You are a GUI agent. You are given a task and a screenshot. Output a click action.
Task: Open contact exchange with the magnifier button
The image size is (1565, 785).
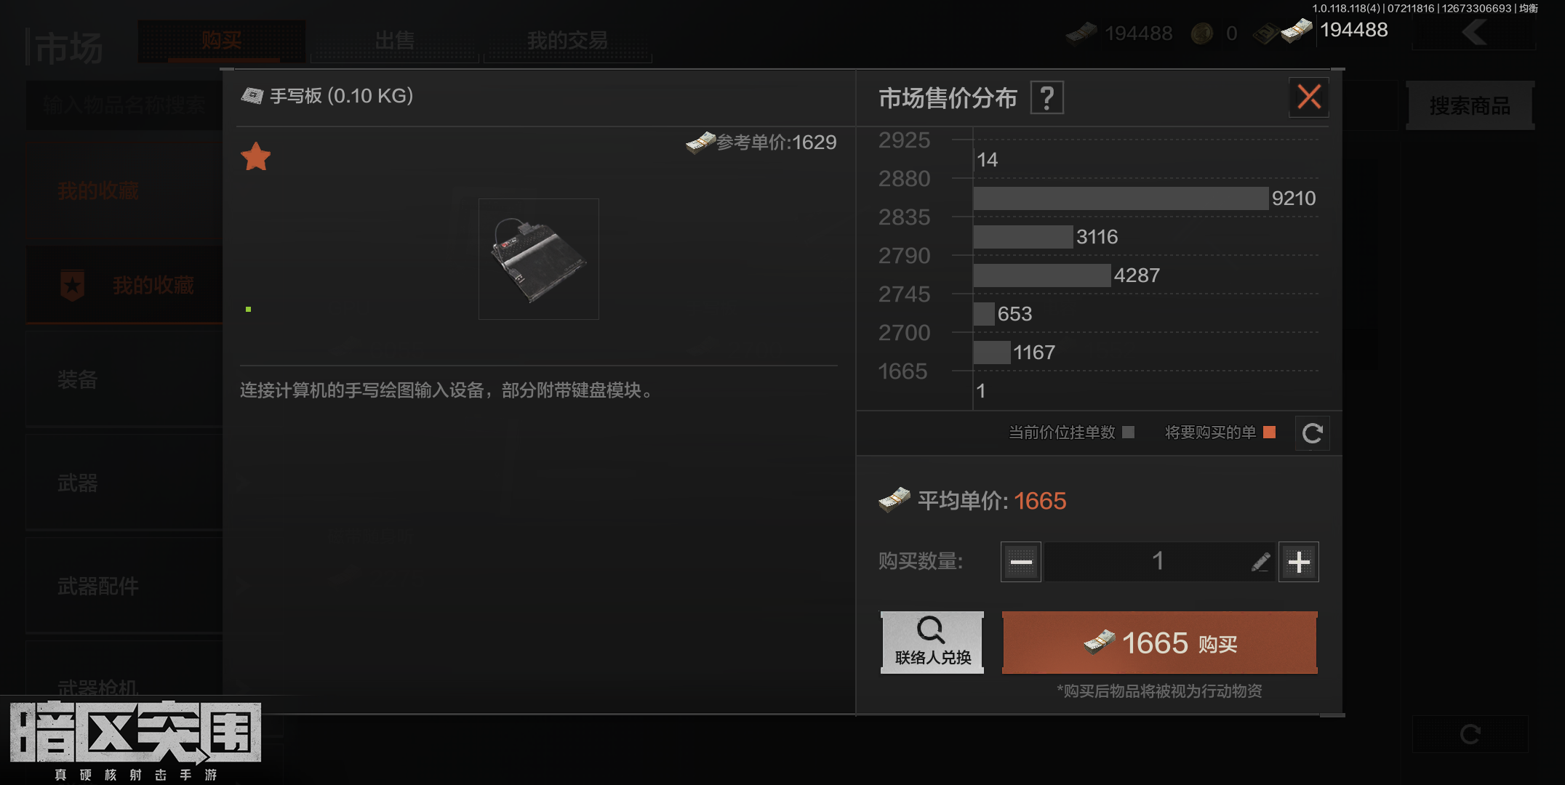pos(932,643)
